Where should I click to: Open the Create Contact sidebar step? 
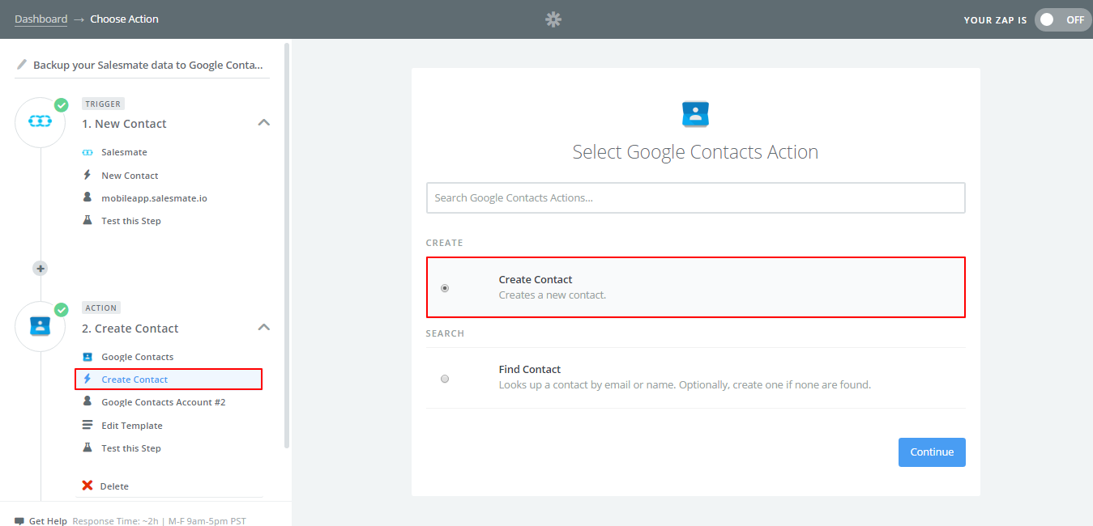[169, 379]
